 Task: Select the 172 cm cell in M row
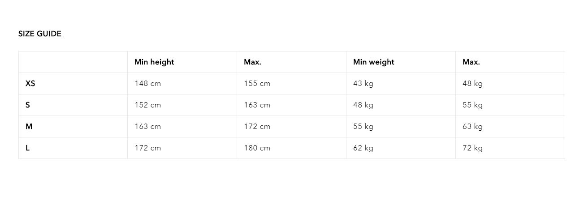point(257,127)
